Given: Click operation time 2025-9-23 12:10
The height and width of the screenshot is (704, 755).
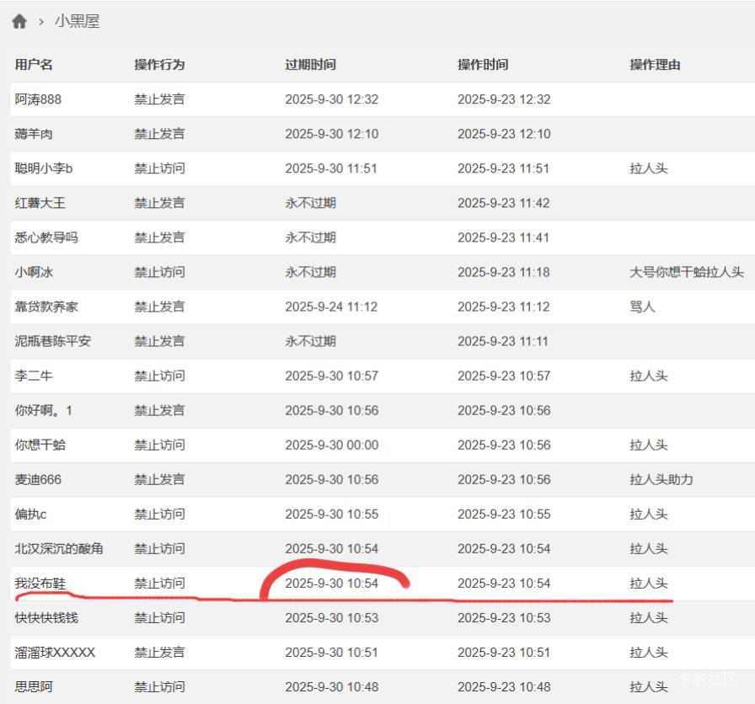Looking at the screenshot, I should [x=504, y=134].
